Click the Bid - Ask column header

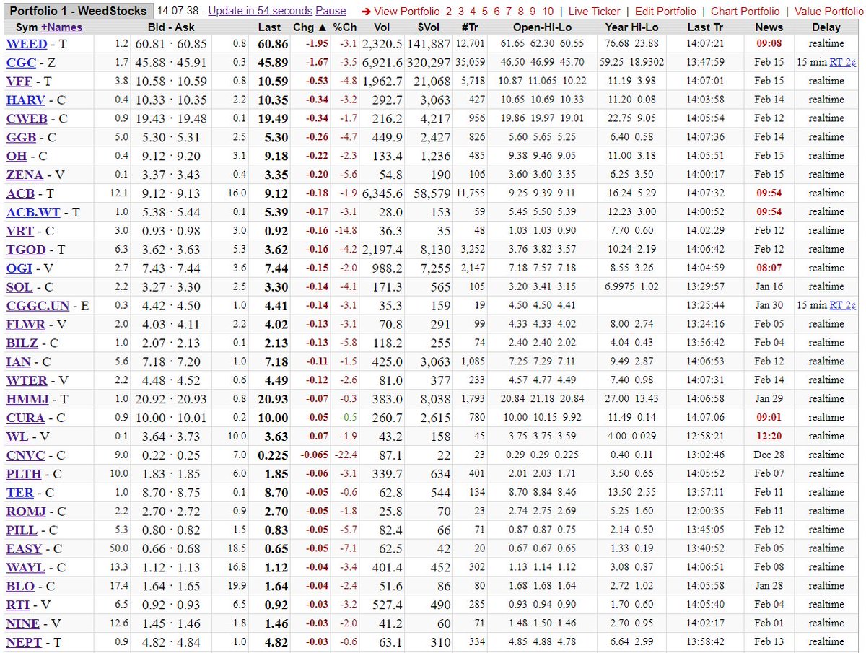[x=172, y=27]
